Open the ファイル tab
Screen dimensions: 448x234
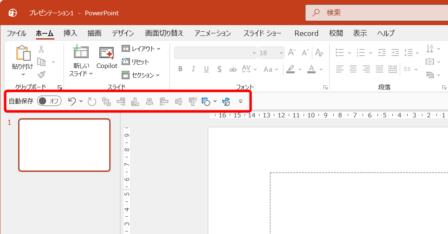(17, 33)
